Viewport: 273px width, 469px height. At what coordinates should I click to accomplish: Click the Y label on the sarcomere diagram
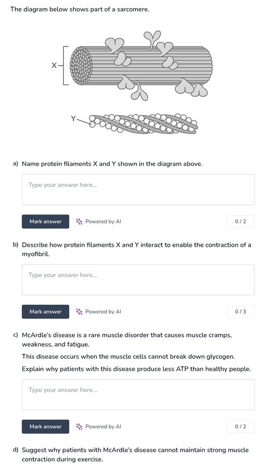click(x=73, y=118)
